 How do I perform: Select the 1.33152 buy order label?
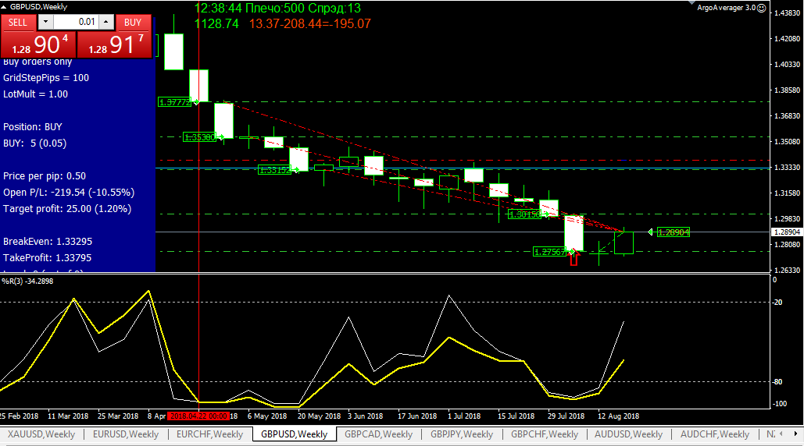point(274,170)
